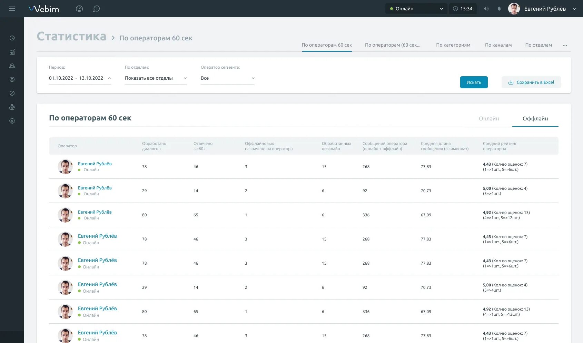583x343 pixels.
Task: Open the operators people sidebar icon
Action: 12,66
